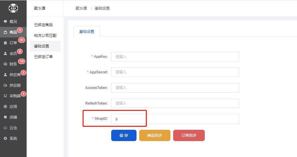Select 基础设置 submenu item

pyautogui.click(x=45, y=46)
